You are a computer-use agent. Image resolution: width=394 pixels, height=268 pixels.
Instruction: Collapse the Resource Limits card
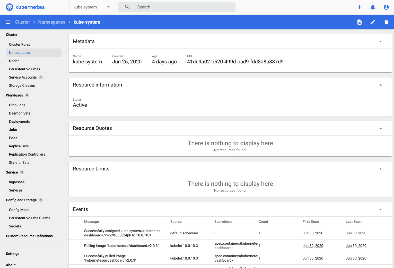pos(381,169)
